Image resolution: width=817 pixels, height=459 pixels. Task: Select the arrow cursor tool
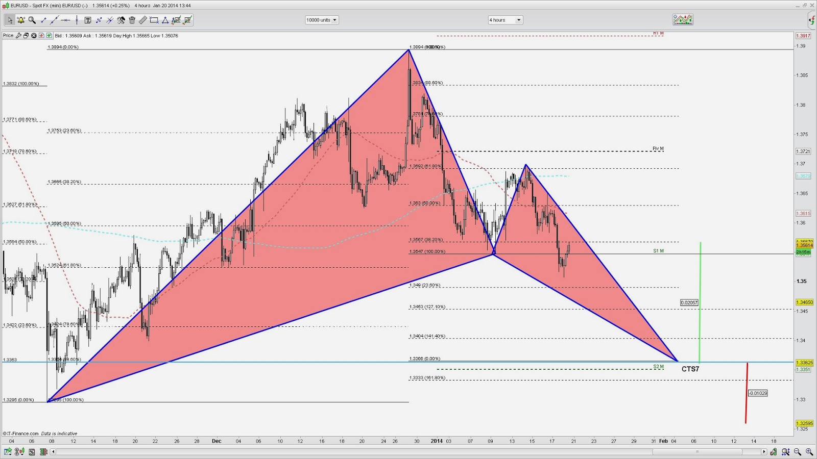pos(10,20)
